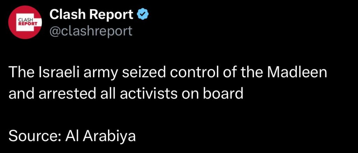Screen dimensions: 358x153
Task: Click 'Source: Al Arabiya' line
Action: [x=72, y=136]
